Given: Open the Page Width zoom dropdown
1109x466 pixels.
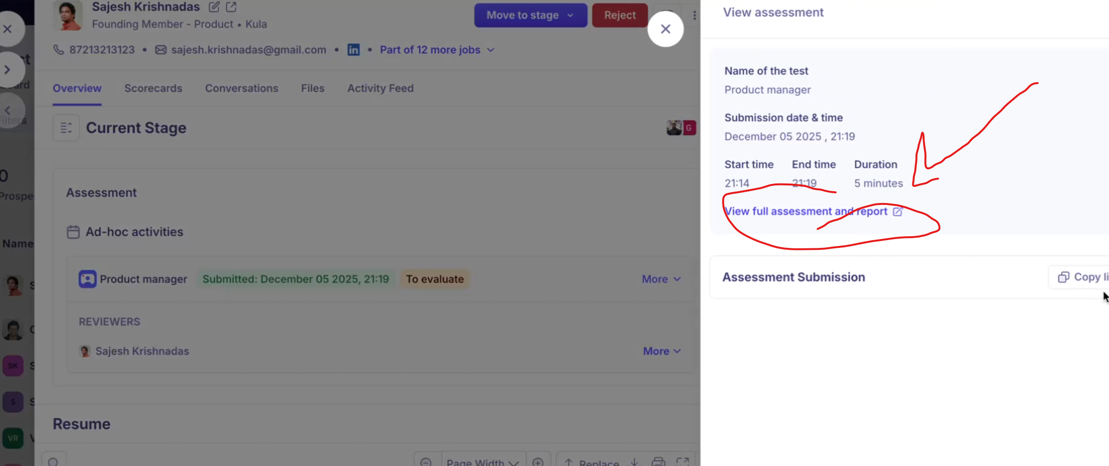Looking at the screenshot, I should point(482,462).
